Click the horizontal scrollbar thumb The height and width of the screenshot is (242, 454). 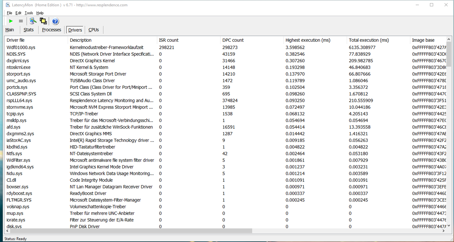pos(131,231)
